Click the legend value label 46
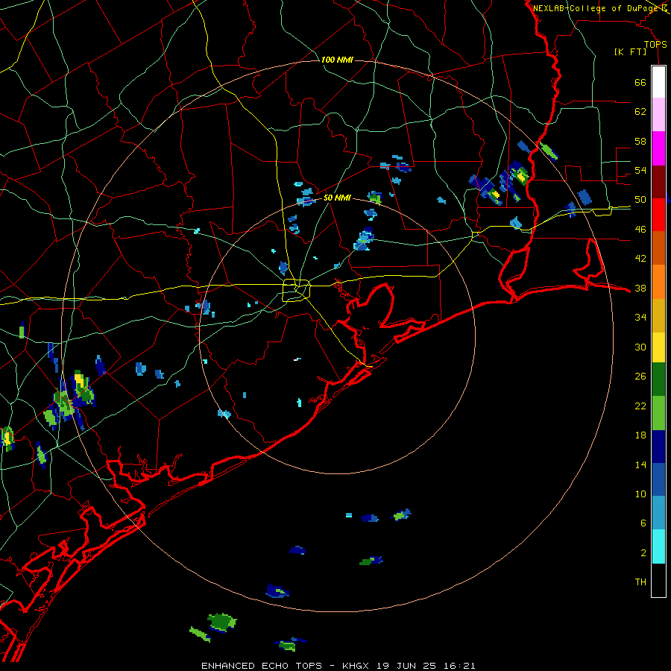This screenshot has width=671, height=671. point(640,230)
